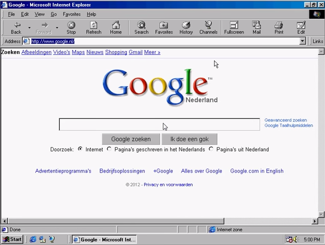Open the File menu
Viewport: 325px width, 245px height.
pyautogui.click(x=11, y=14)
